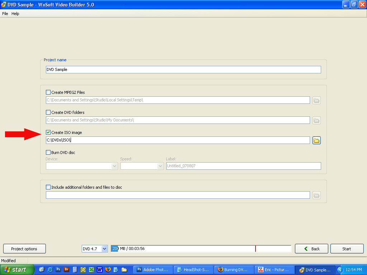Viewport: 367px width, 275px height.
Task: Switch to Eric PicturesToExe taskbar window
Action: click(275, 270)
